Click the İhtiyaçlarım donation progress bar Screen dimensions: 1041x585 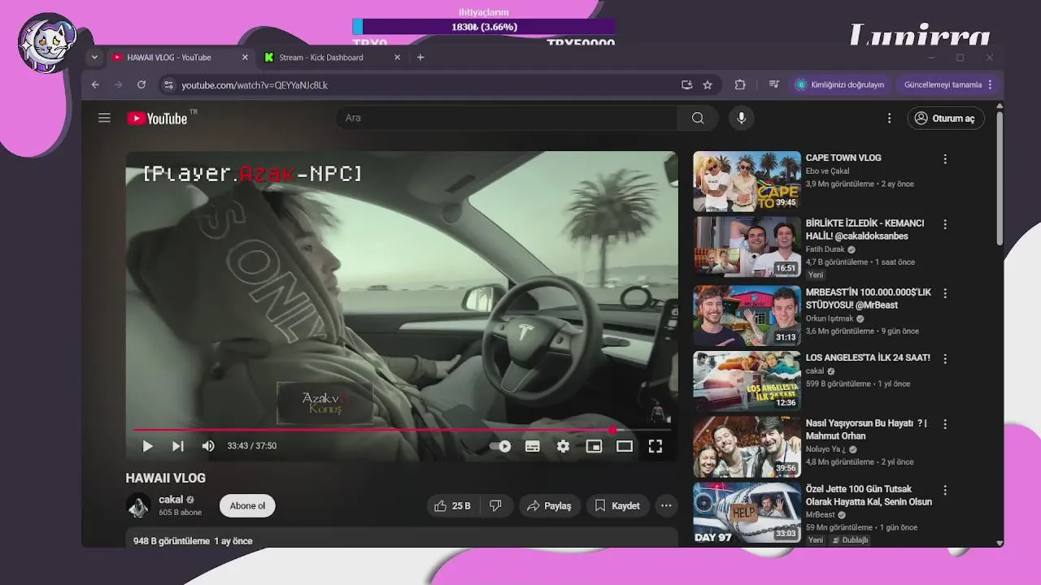[x=484, y=27]
